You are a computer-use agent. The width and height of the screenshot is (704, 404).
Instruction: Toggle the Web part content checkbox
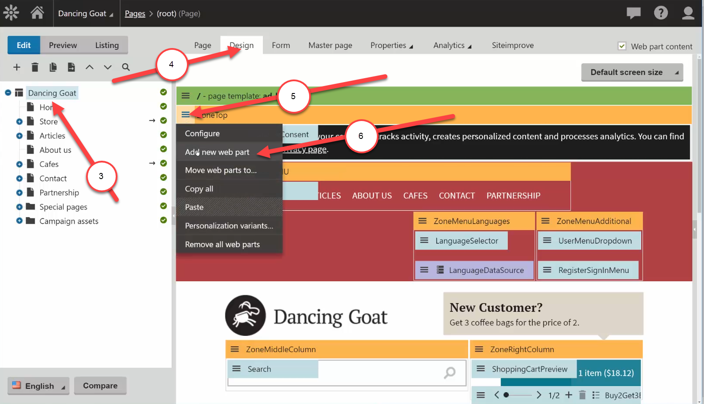pyautogui.click(x=622, y=46)
